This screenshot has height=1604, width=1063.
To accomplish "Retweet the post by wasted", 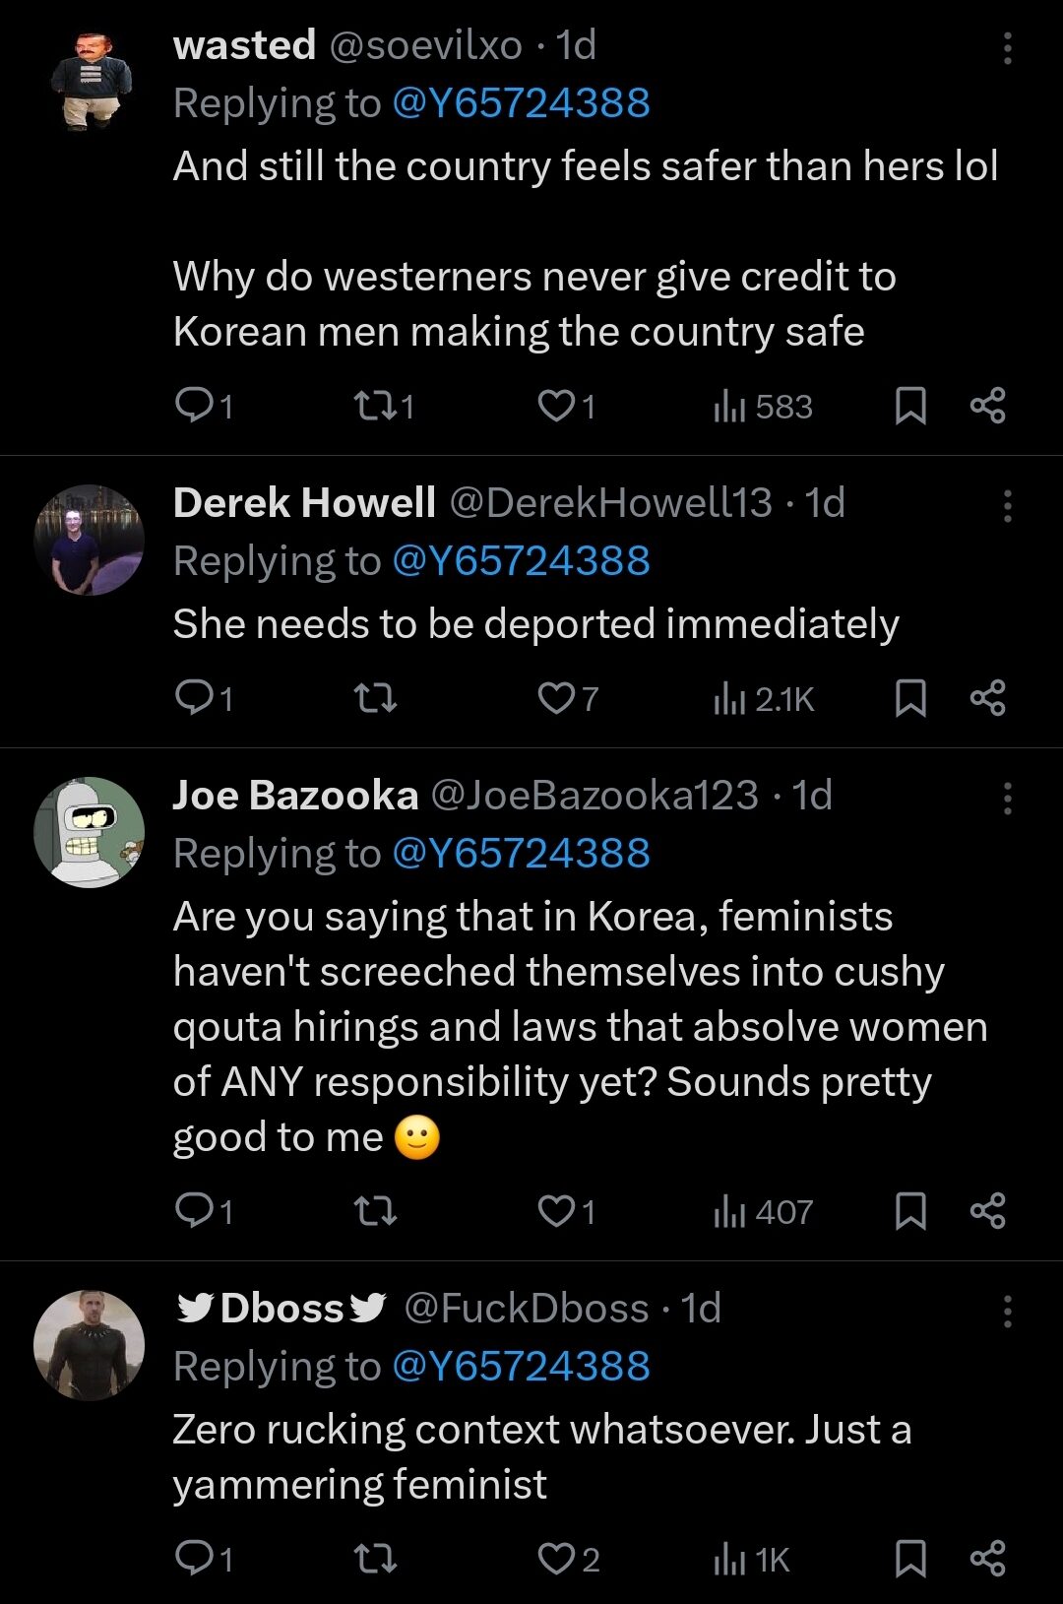I will (x=374, y=405).
